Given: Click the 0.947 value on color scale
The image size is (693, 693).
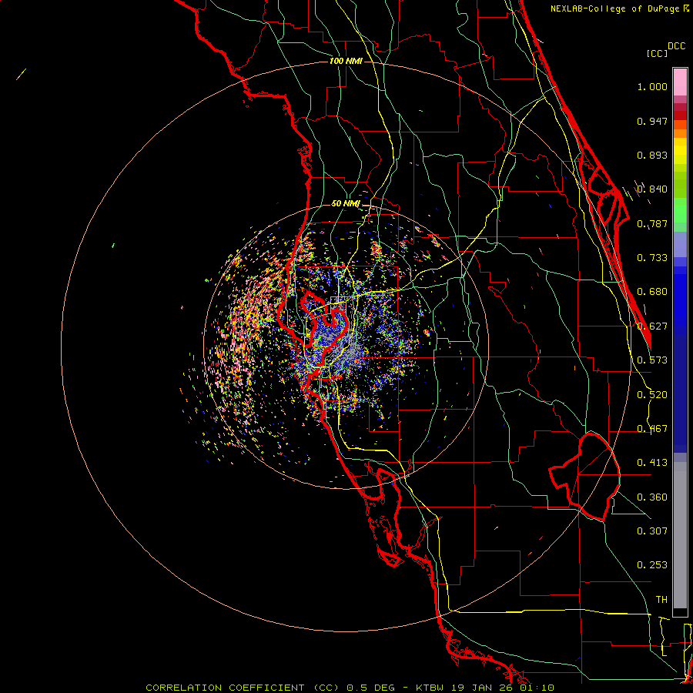Looking at the screenshot, I should pos(652,121).
